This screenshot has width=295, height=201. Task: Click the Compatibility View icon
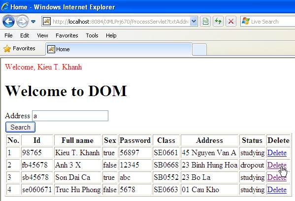(x=205, y=22)
